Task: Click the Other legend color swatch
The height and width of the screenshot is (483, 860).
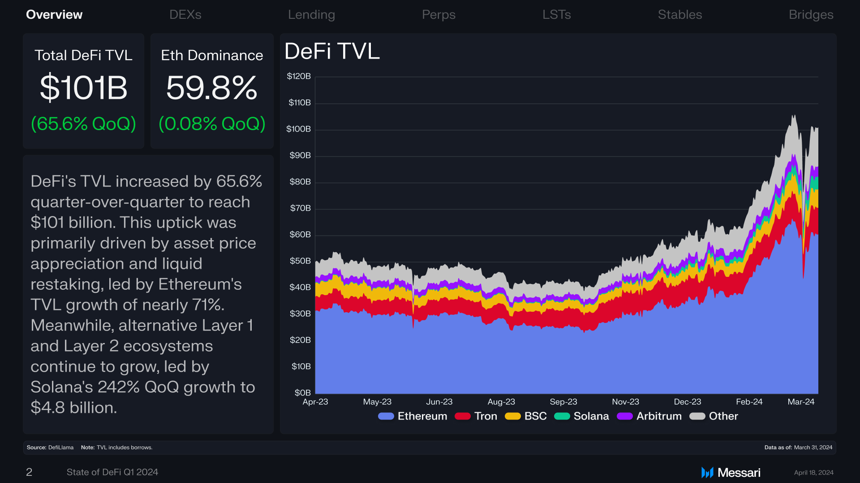Action: 697,416
